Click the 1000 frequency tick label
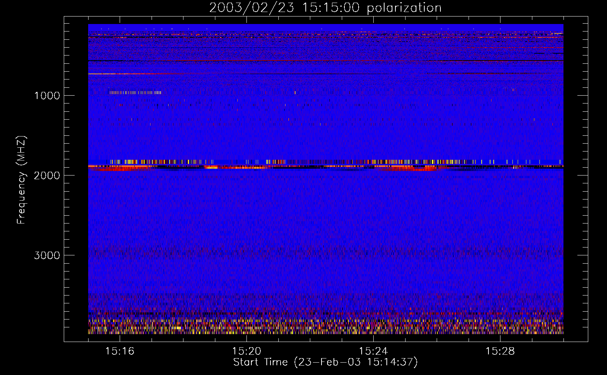The height and width of the screenshot is (375, 607). point(47,96)
